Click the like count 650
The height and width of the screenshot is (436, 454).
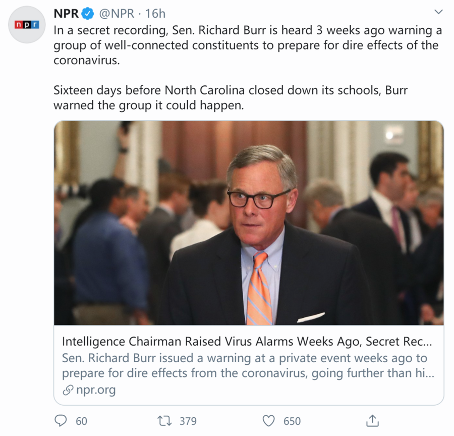[x=292, y=421]
